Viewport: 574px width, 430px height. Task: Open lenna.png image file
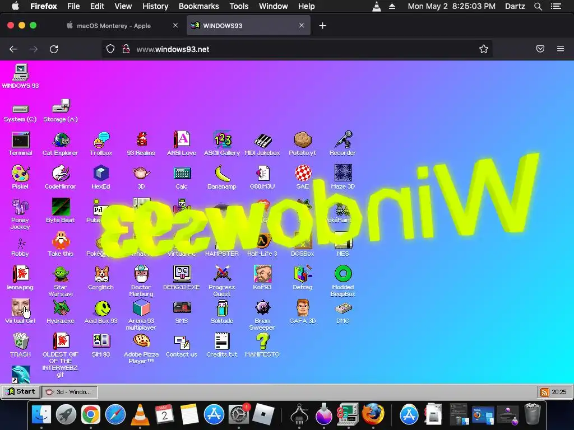pos(21,274)
